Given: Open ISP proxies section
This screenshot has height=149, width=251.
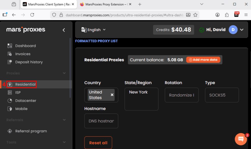Looking at the screenshot, I should pos(14,92).
